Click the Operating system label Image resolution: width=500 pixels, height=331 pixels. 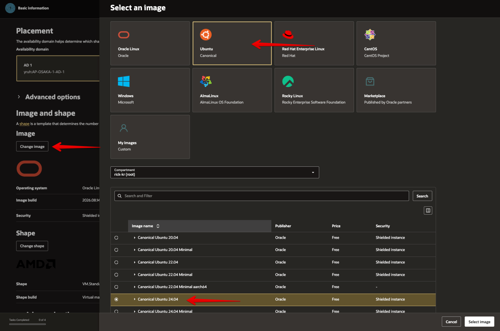(32, 188)
